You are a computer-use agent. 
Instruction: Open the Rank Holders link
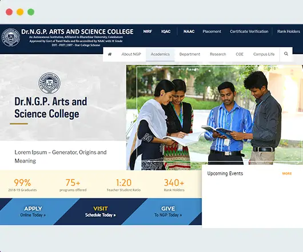pos(289,31)
